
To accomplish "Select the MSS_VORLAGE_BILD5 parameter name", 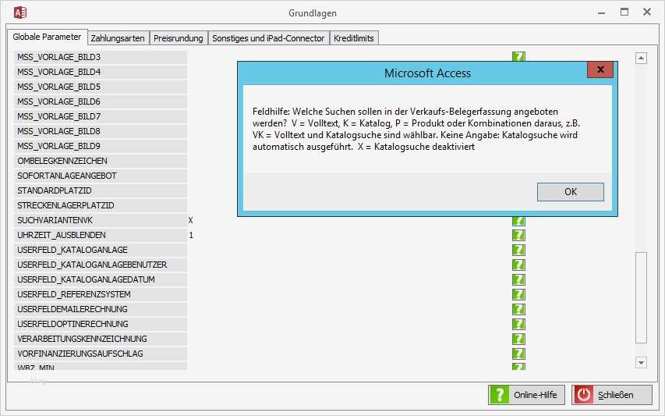I will point(101,87).
